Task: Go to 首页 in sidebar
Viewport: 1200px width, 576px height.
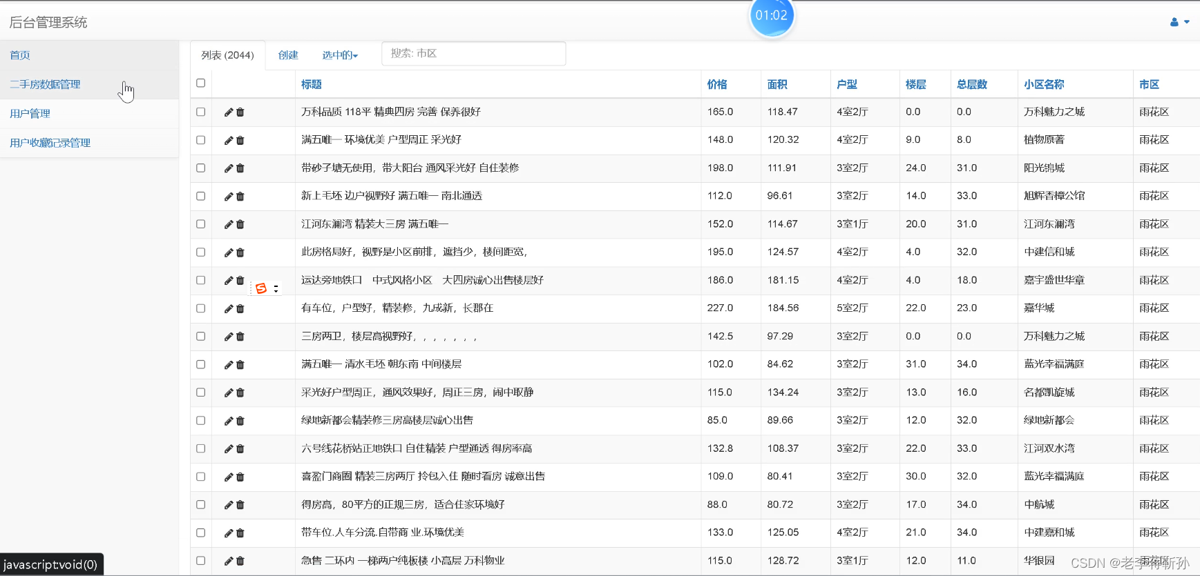Action: 20,55
